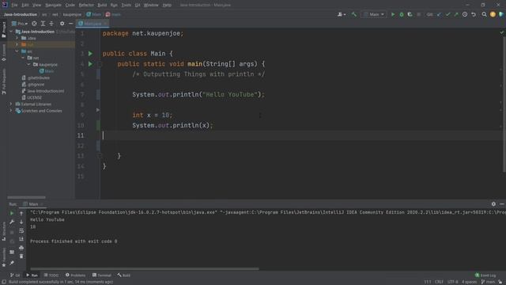Click CRLF line separator in status bar
The width and height of the screenshot is (506, 285).
439,282
